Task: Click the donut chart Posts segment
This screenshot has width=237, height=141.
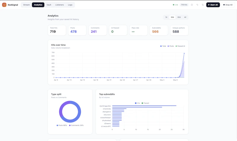Action: 79,112
